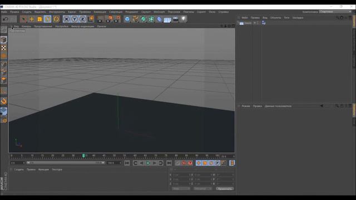Click the Применить apply button

point(225,189)
